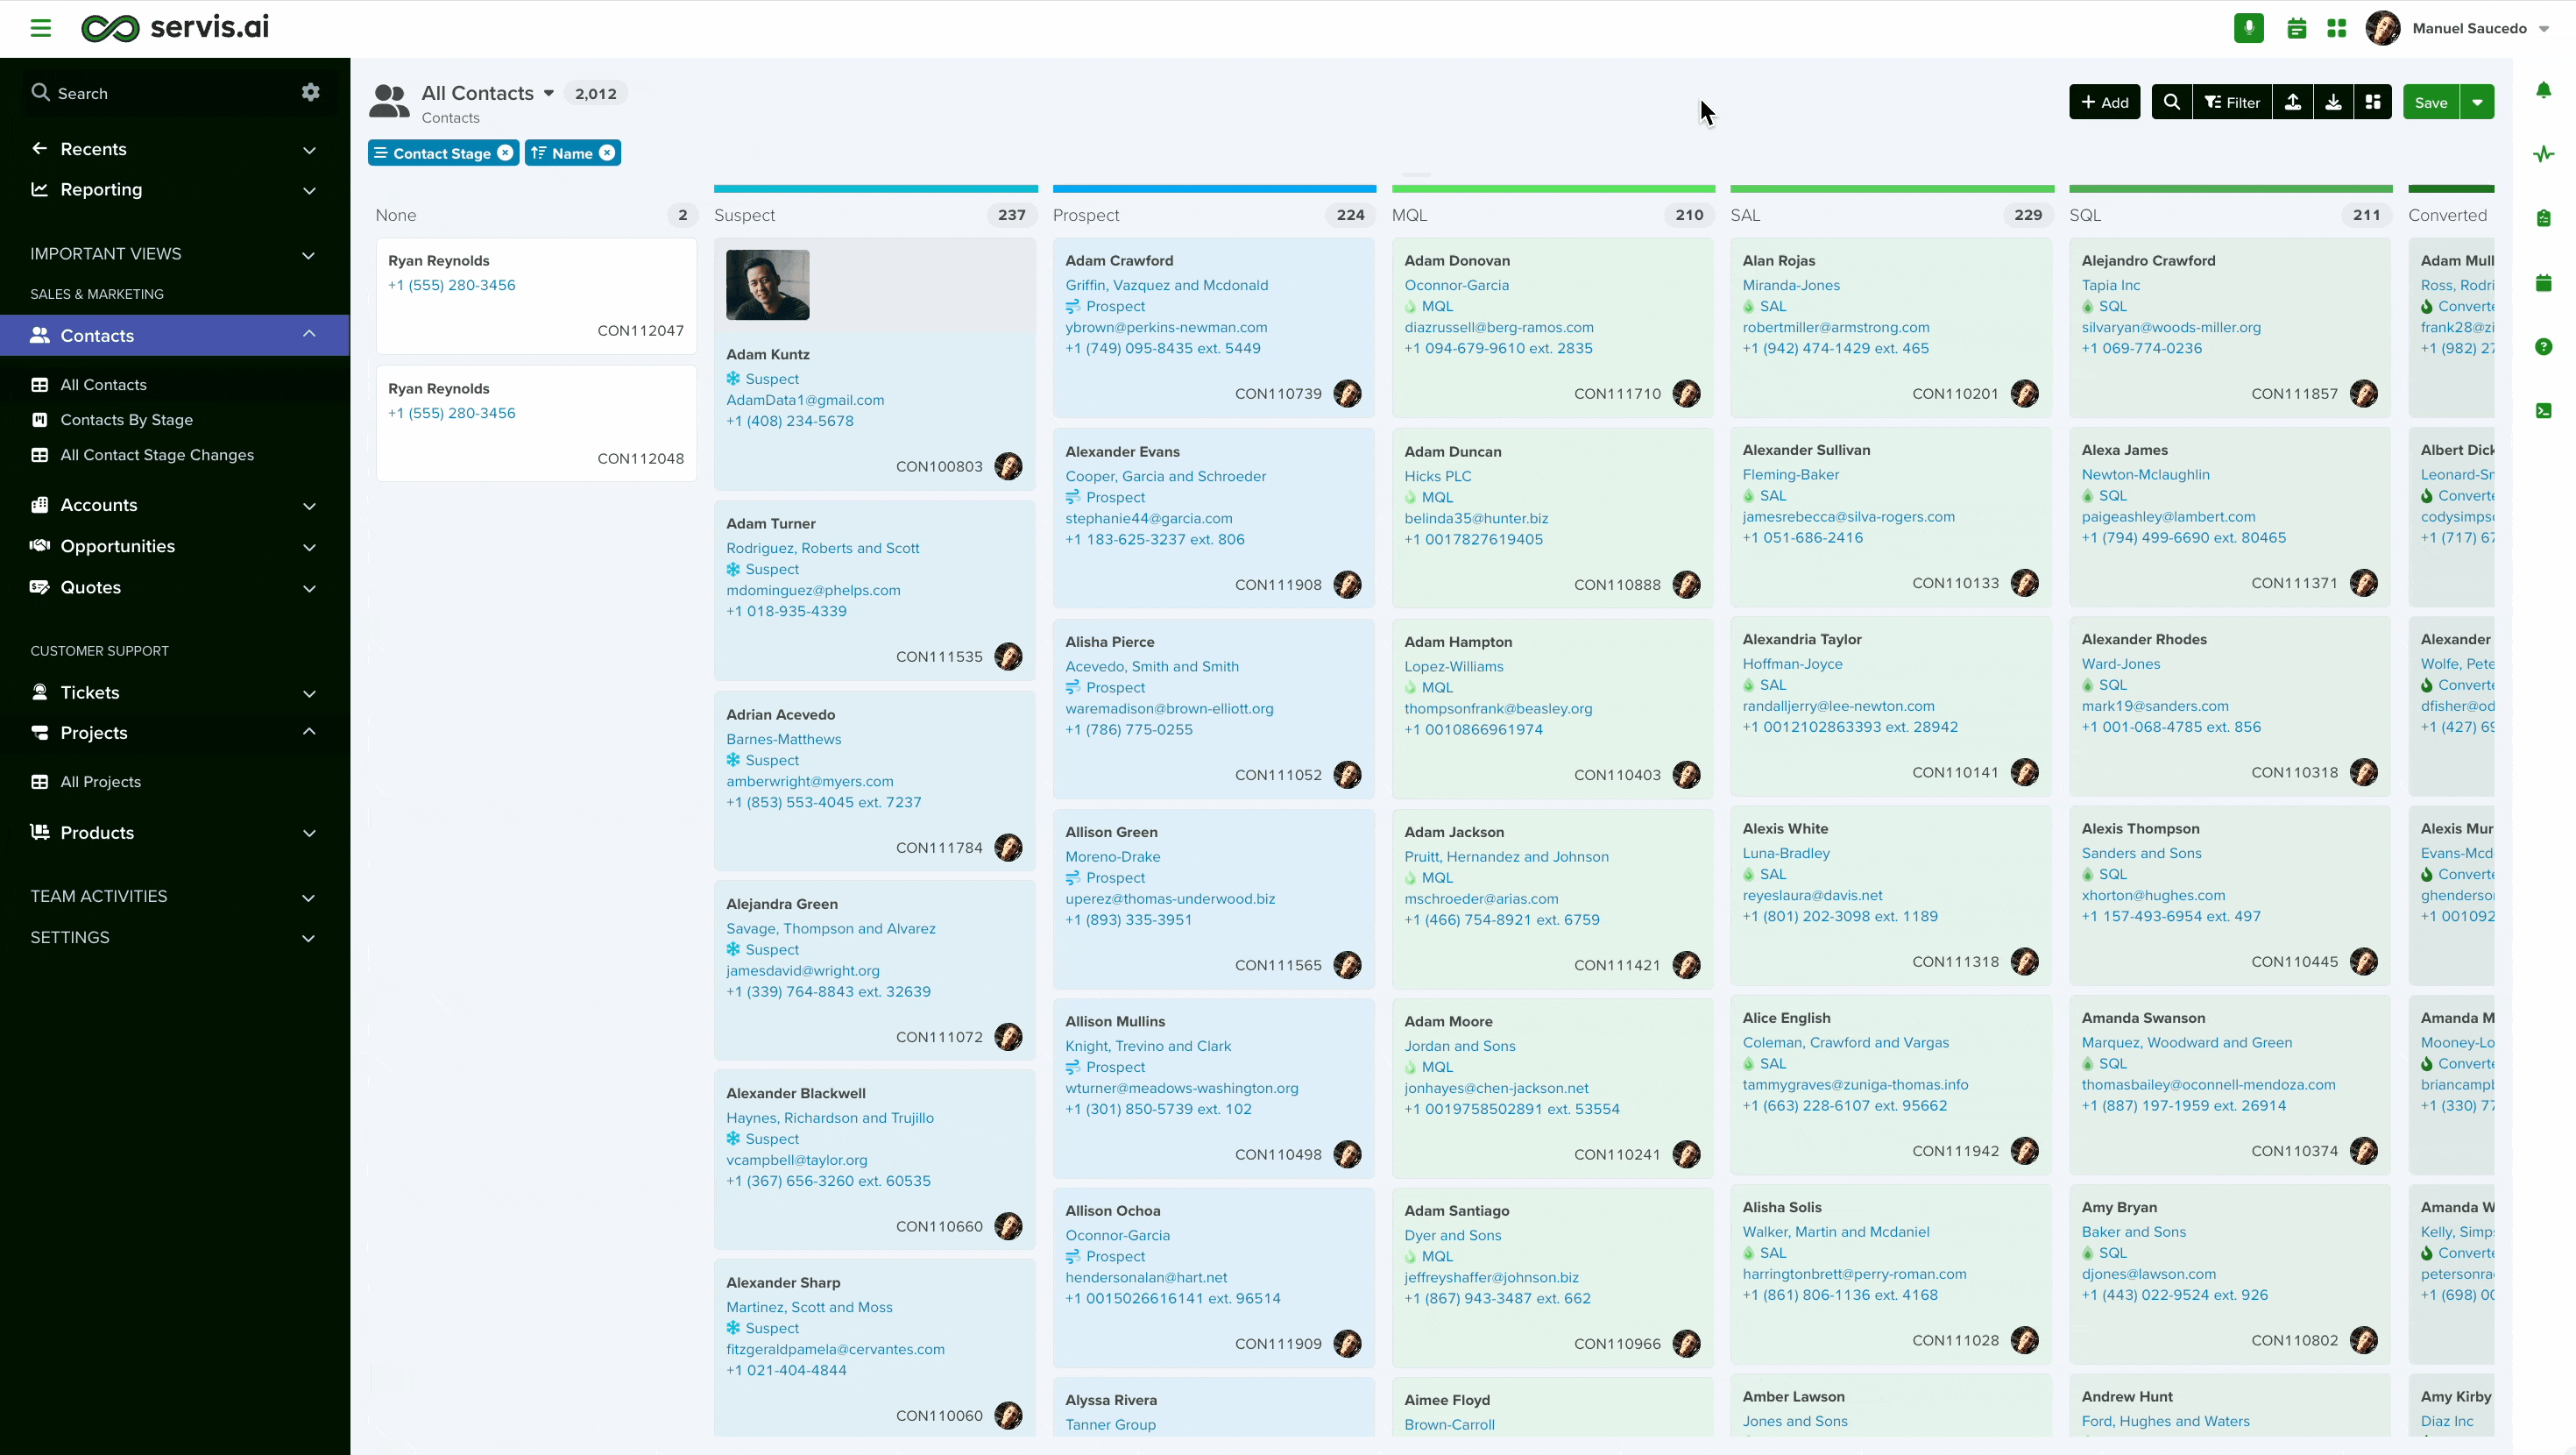The height and width of the screenshot is (1455, 2576).
Task: Open All Projects in sidebar
Action: [100, 783]
